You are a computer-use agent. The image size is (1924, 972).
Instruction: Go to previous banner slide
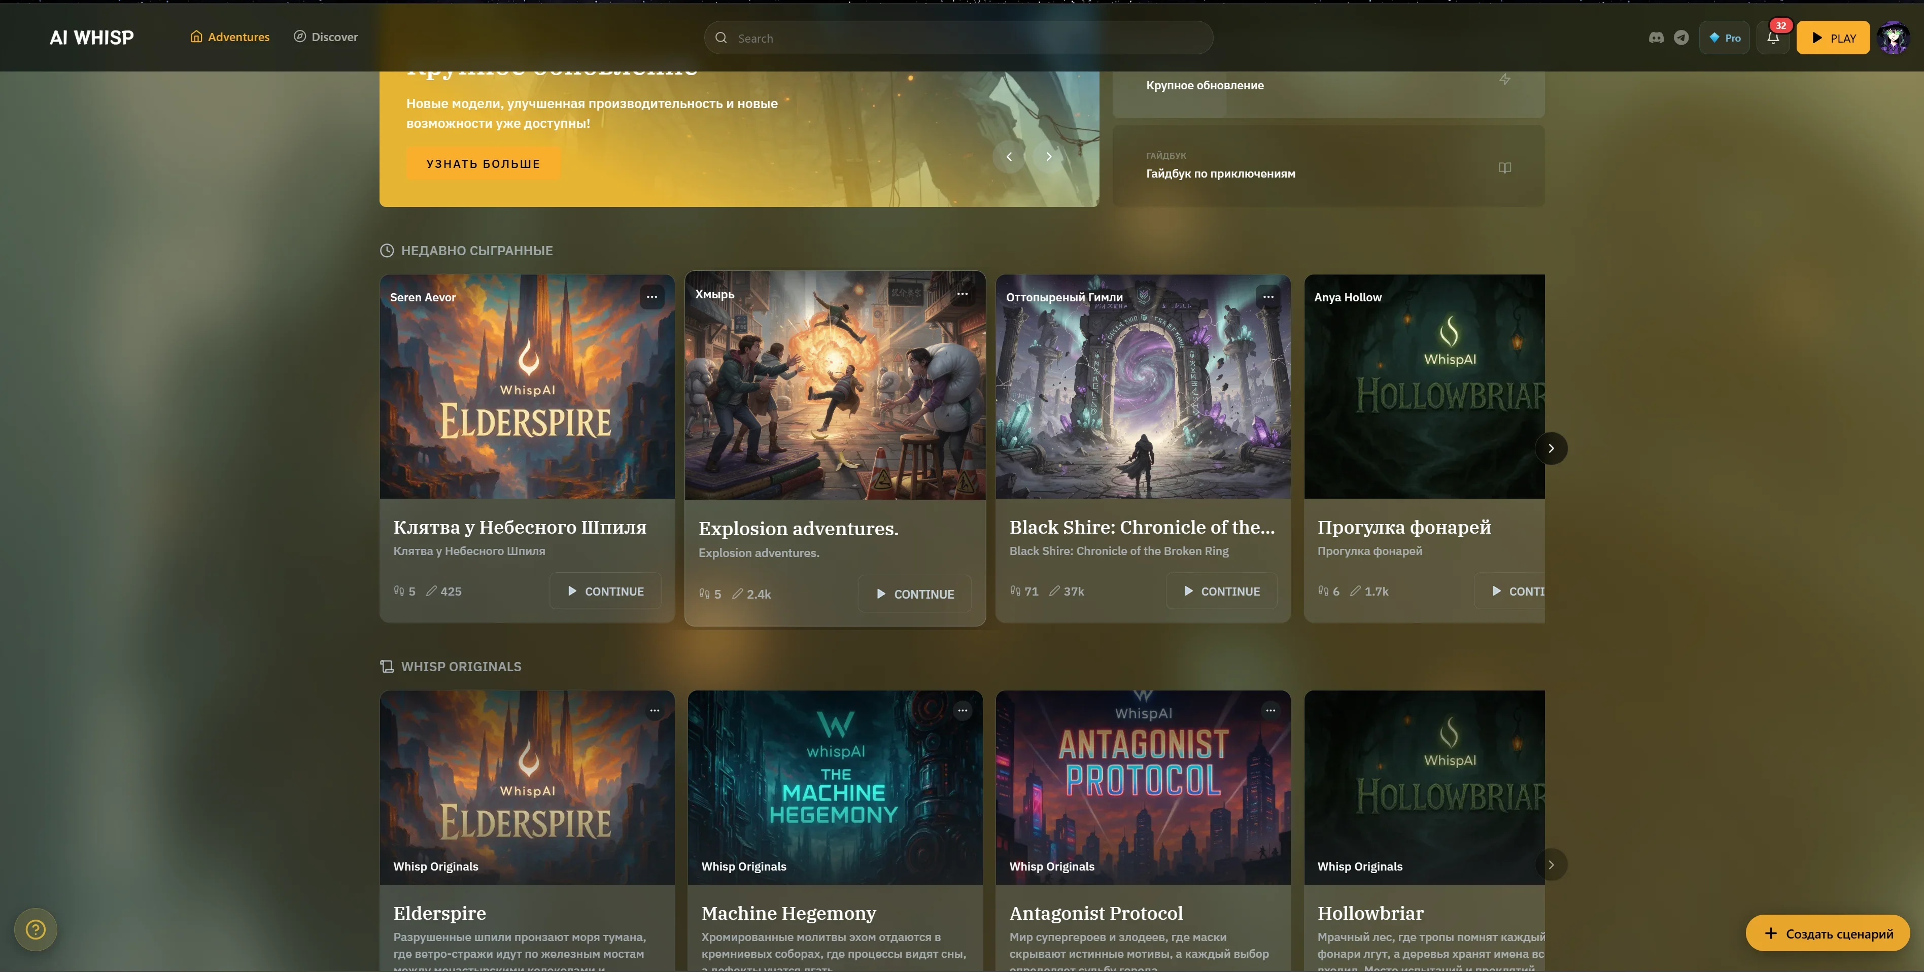(x=1009, y=157)
